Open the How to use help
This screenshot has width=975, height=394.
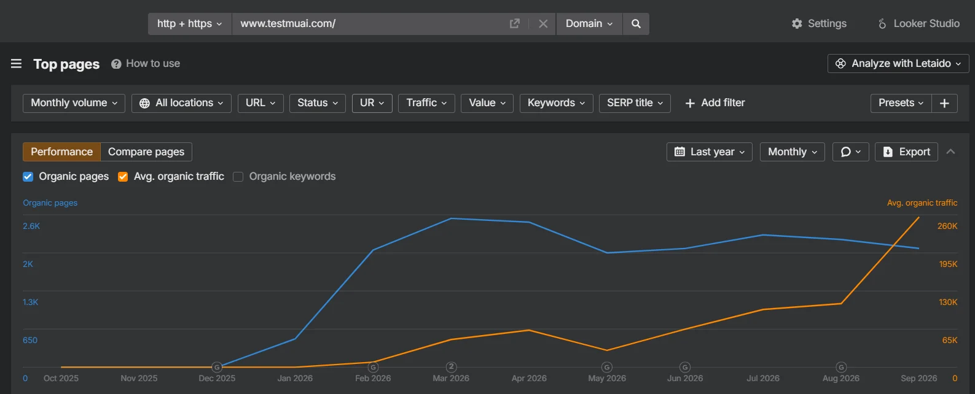[146, 63]
